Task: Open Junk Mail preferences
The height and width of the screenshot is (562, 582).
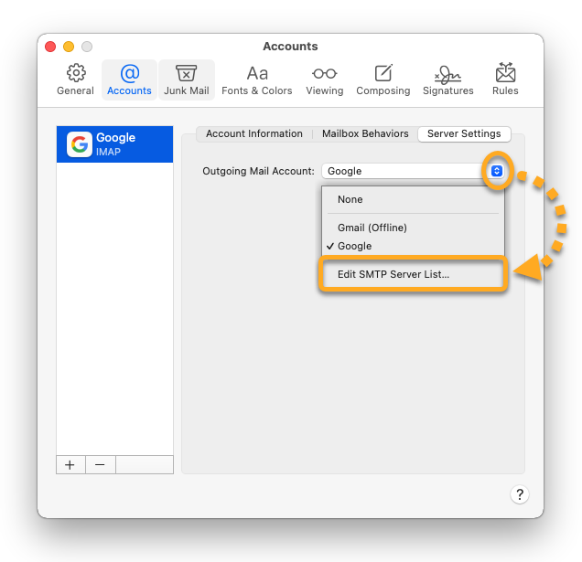Action: [x=187, y=80]
